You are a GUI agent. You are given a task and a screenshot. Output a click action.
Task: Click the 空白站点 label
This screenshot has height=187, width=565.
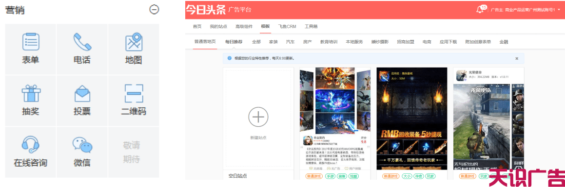point(238,176)
